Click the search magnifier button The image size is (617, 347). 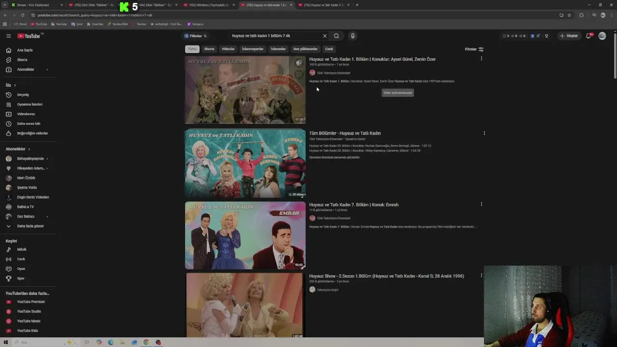click(336, 36)
